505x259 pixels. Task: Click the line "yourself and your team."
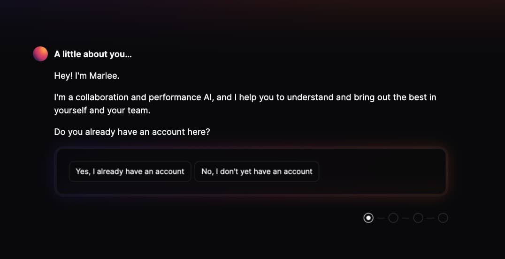pyautogui.click(x=101, y=111)
